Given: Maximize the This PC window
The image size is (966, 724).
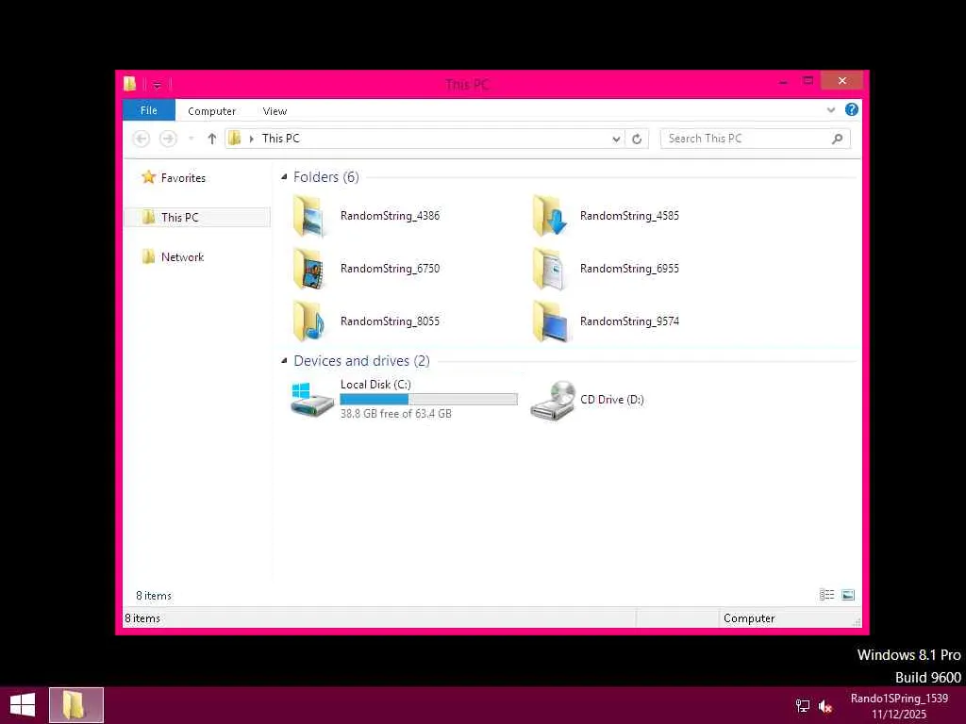Looking at the screenshot, I should [x=808, y=81].
